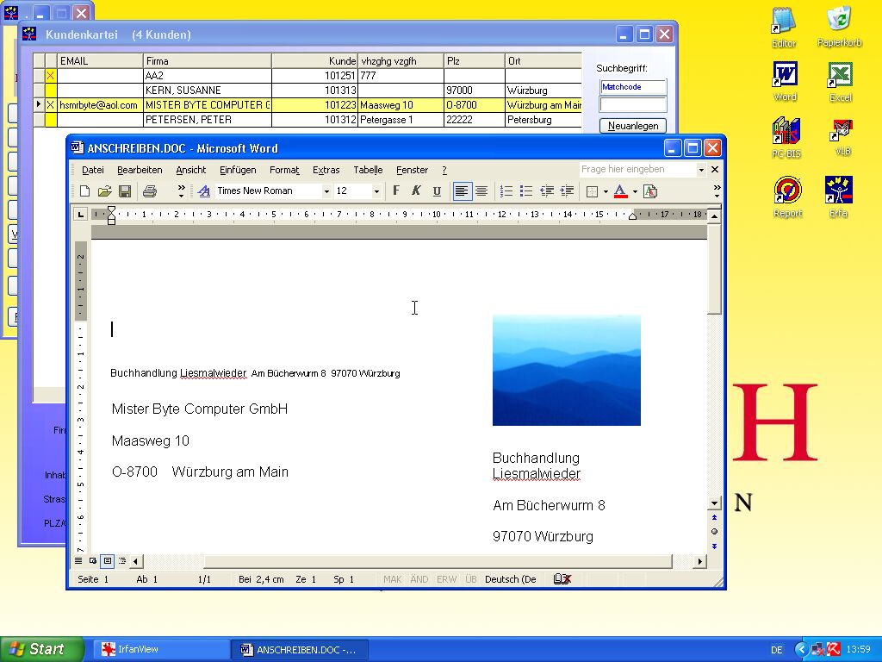The width and height of the screenshot is (882, 662).
Task: Select the PETERSEN, PETER customer row
Action: click(307, 119)
